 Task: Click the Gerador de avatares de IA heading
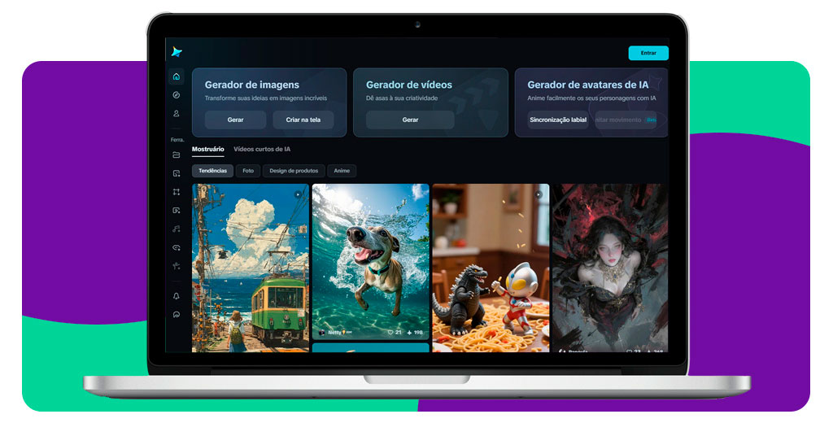click(587, 85)
